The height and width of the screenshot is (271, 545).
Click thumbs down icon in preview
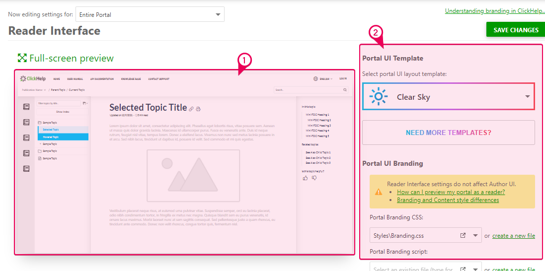tap(314, 178)
